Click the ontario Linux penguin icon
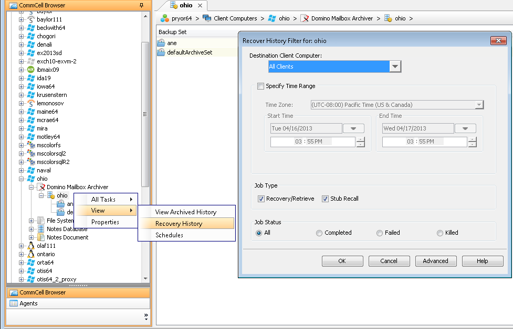Screen dimensions: 513x329 coord(31,254)
